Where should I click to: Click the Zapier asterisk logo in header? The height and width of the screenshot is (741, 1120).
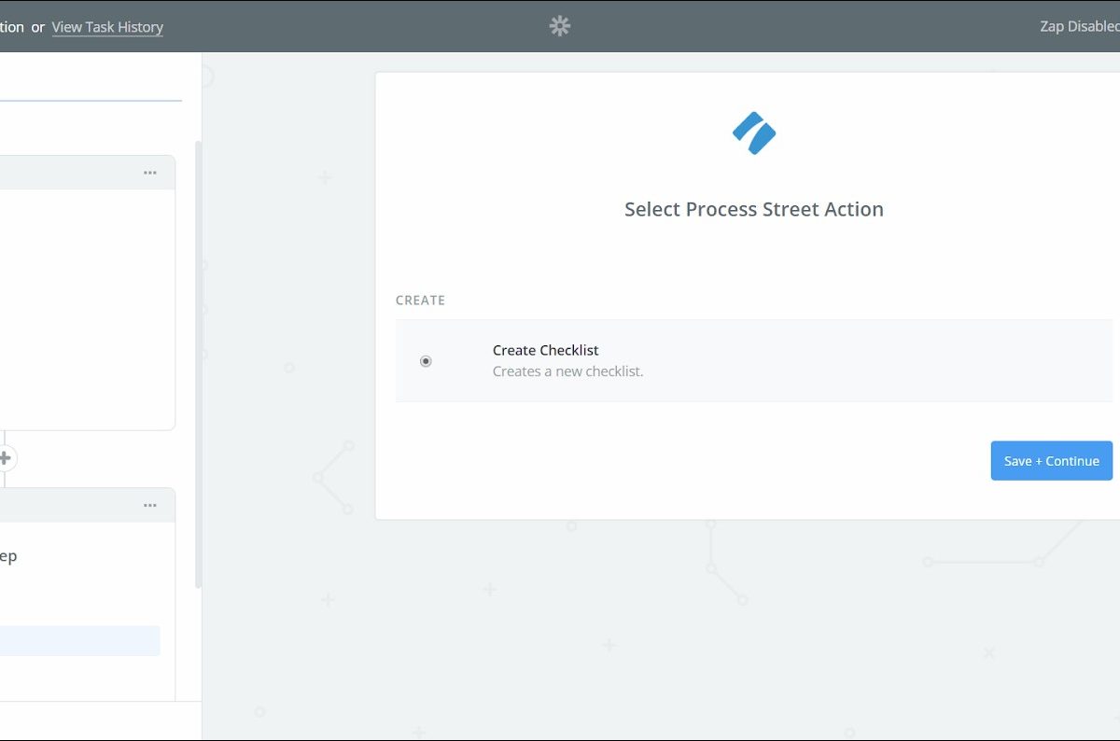559,26
